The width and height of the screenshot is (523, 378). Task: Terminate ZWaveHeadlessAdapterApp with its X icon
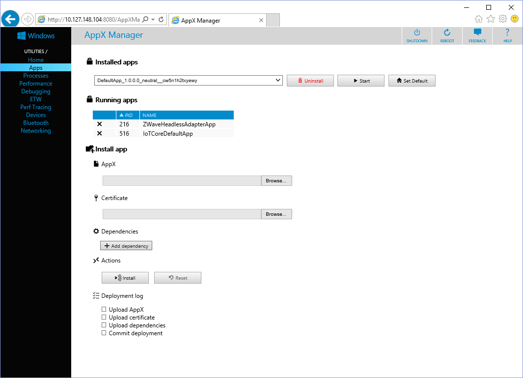(x=99, y=124)
